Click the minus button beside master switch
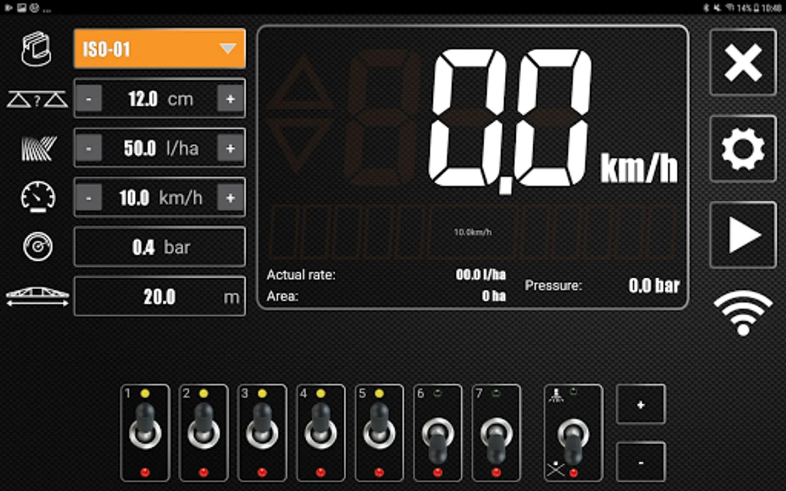This screenshot has height=491, width=786. point(641,462)
